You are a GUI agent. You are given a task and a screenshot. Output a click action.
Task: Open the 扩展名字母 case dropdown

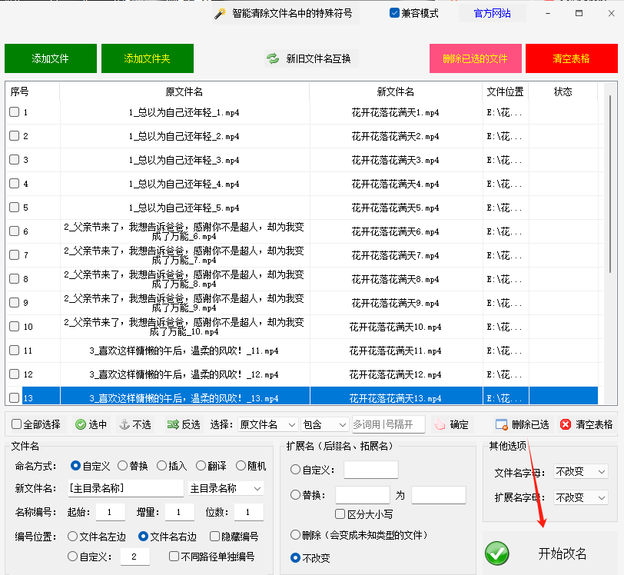(x=581, y=497)
